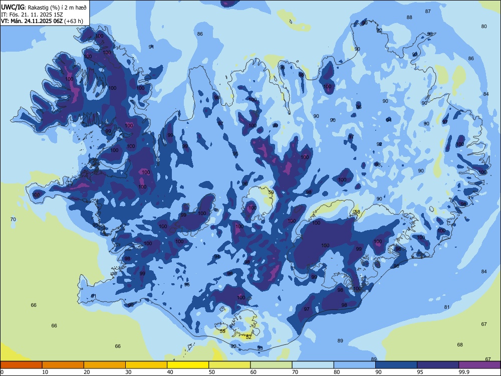
Task: Select the '88' humidity value on the map
Action: tap(409, 17)
